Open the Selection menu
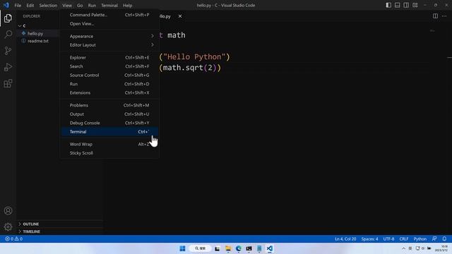 pos(48,5)
